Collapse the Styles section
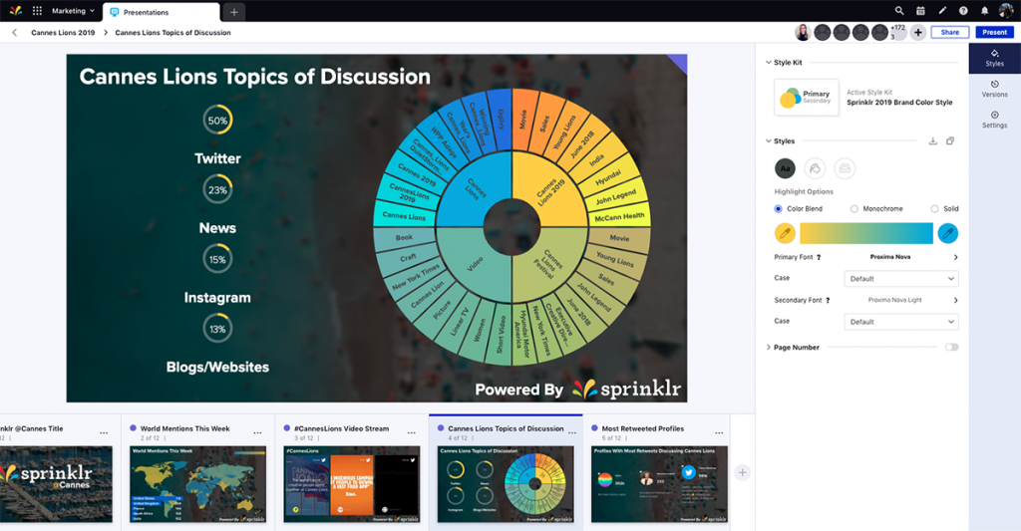This screenshot has height=531, width=1021. 769,141
